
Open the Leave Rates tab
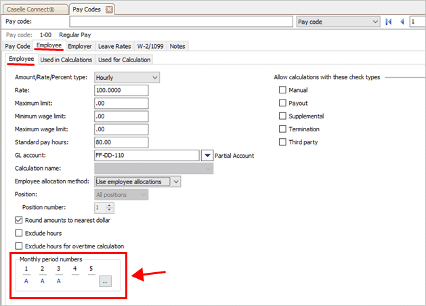(114, 46)
